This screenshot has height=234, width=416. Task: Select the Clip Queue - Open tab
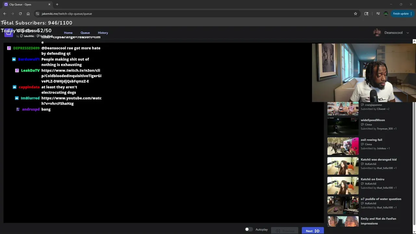coord(27,4)
